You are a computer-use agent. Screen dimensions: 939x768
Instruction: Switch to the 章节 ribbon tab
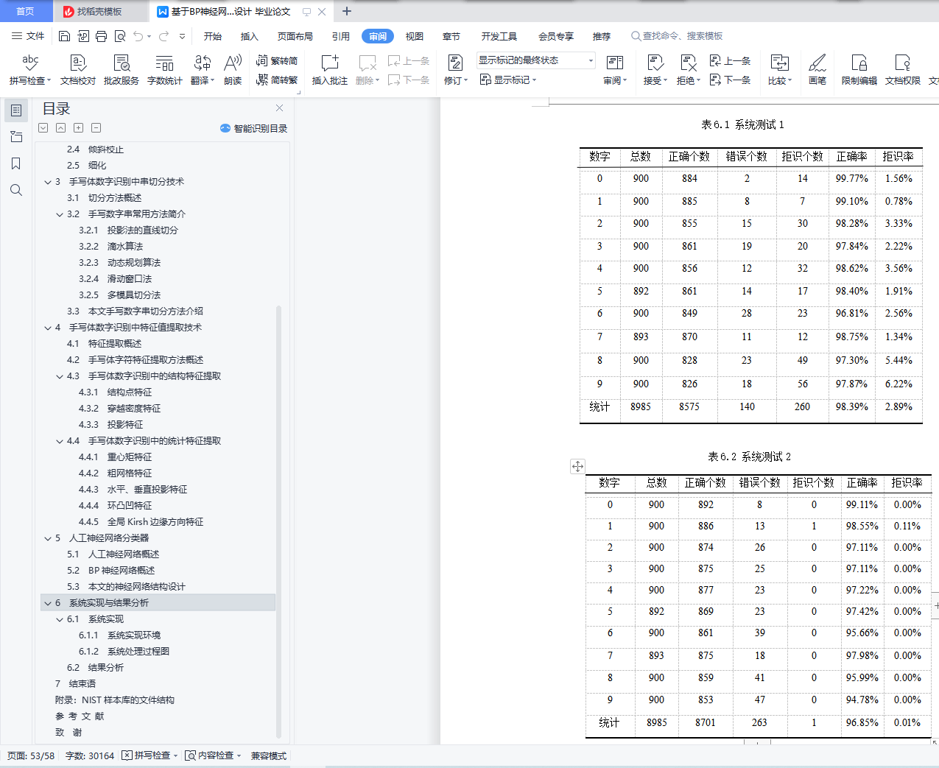click(451, 36)
